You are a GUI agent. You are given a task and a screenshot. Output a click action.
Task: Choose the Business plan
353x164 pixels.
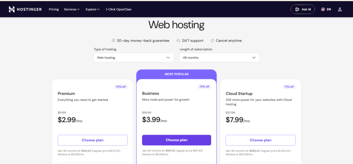176,140
